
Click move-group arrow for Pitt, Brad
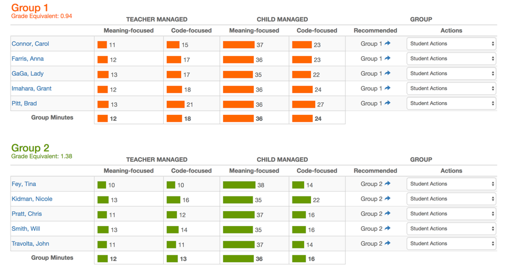click(x=388, y=103)
